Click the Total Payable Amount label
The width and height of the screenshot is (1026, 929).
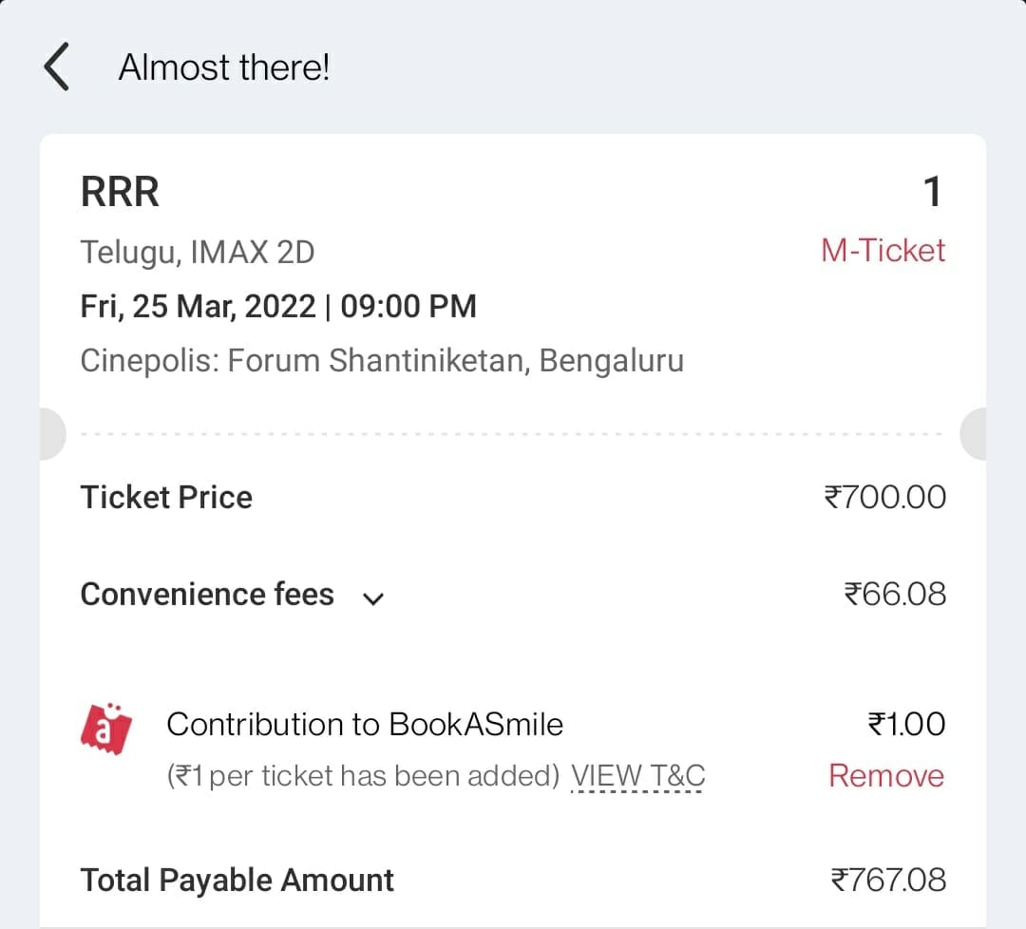click(x=237, y=880)
